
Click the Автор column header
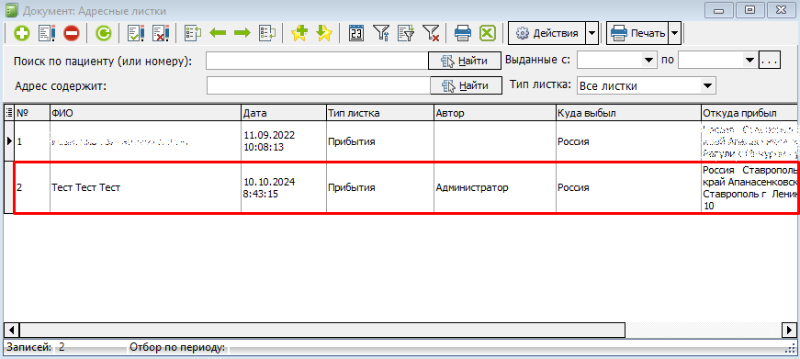(x=495, y=113)
